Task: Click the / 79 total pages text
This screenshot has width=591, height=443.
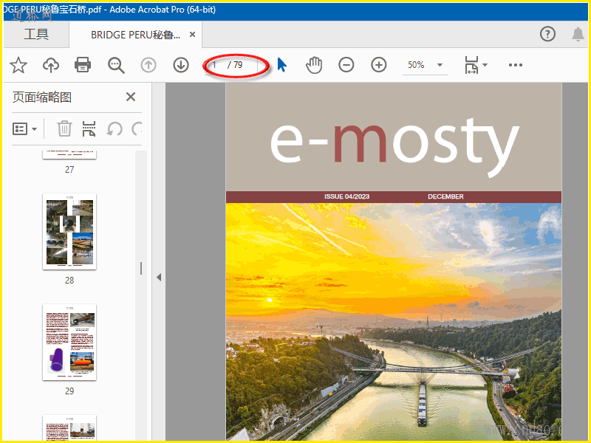Action: click(x=235, y=65)
